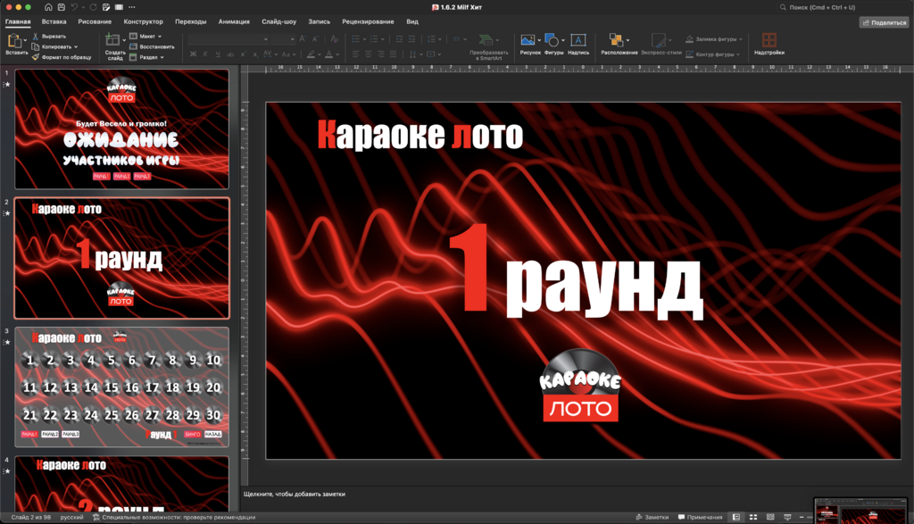The width and height of the screenshot is (914, 524).
Task: Click the Increase Font Size icon
Action: tap(302, 39)
